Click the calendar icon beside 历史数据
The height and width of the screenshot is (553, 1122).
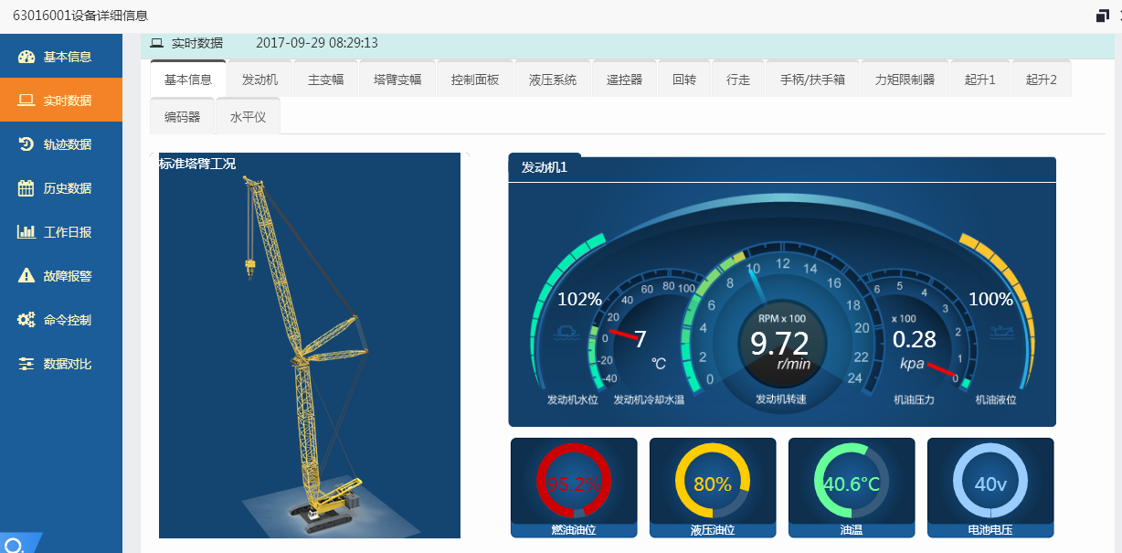pyautogui.click(x=26, y=188)
